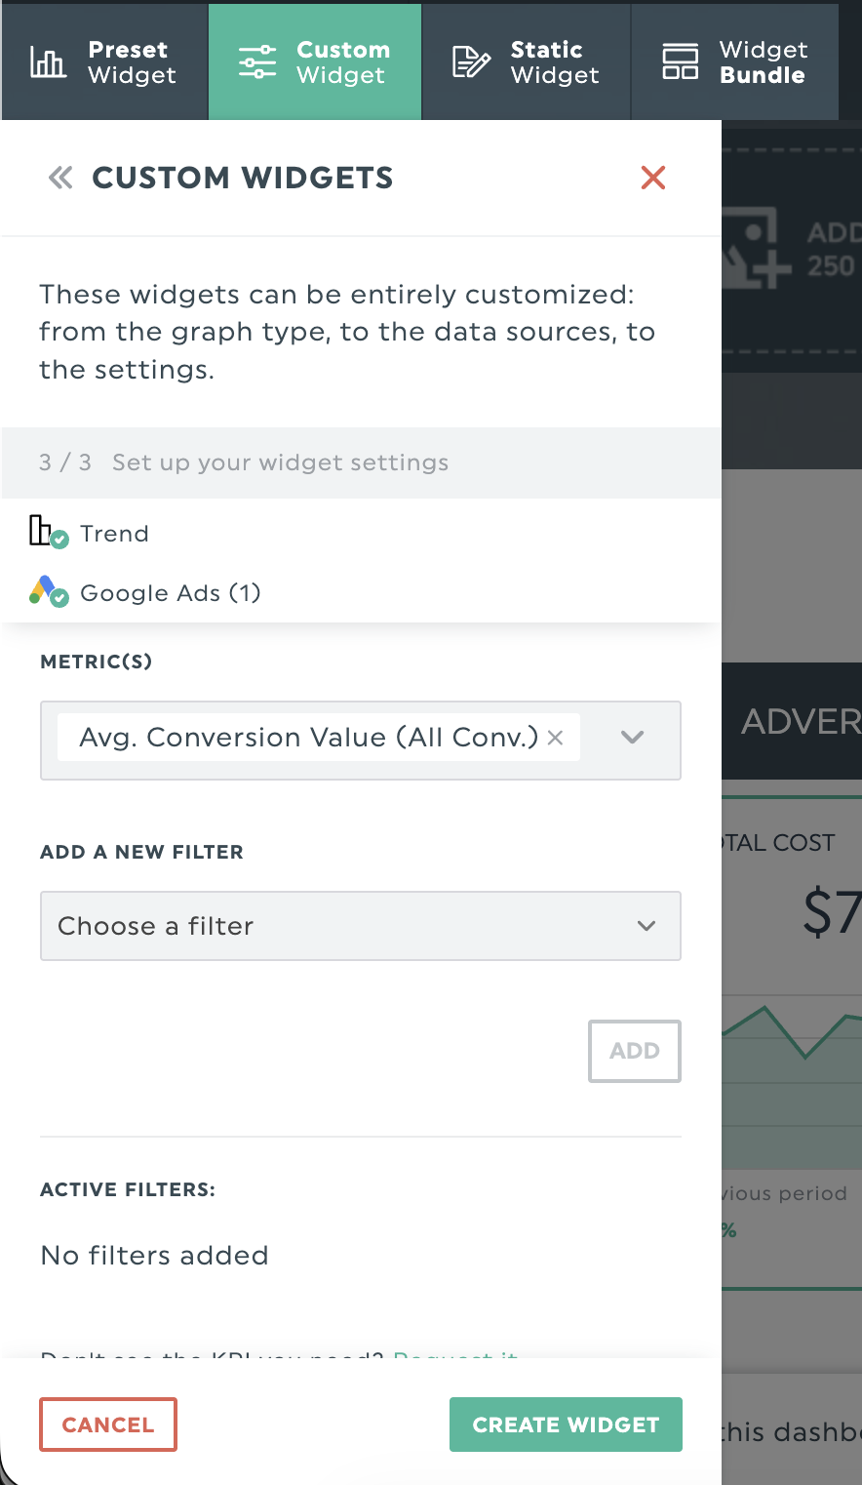Close the Custom Widgets panel

[652, 178]
